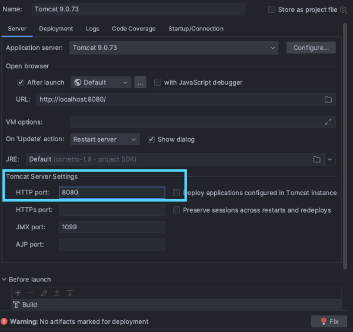The image size is (353, 332).
Task: Enable Store as project file checkbox
Action: point(272,9)
